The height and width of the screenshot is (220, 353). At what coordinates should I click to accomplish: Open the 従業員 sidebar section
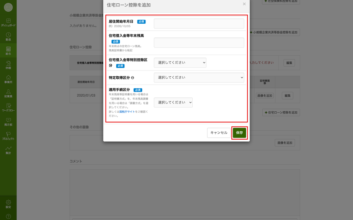[x=8, y=93]
